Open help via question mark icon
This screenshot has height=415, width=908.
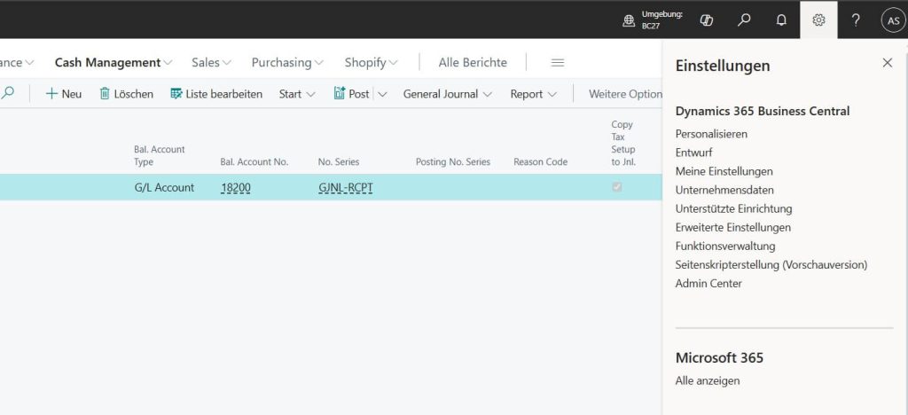(x=856, y=20)
